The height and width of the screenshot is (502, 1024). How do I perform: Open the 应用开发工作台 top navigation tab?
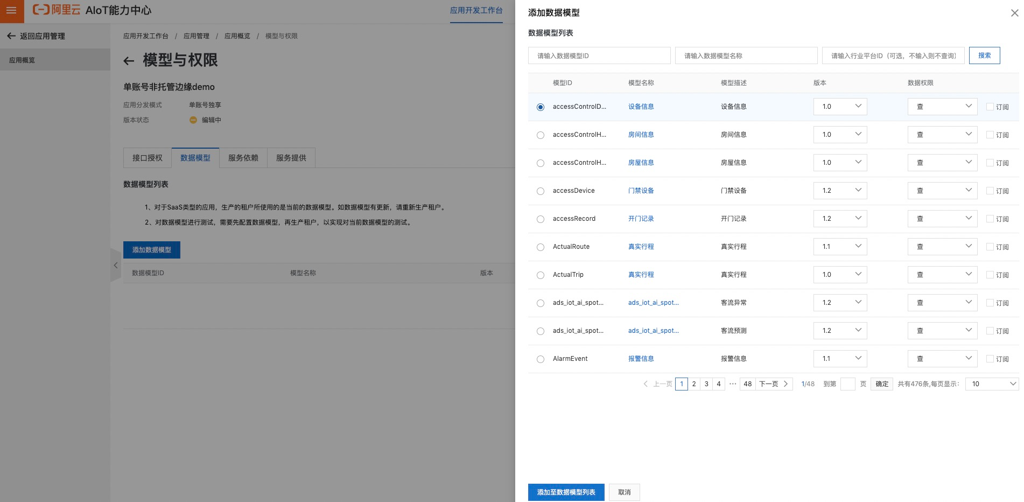point(476,11)
